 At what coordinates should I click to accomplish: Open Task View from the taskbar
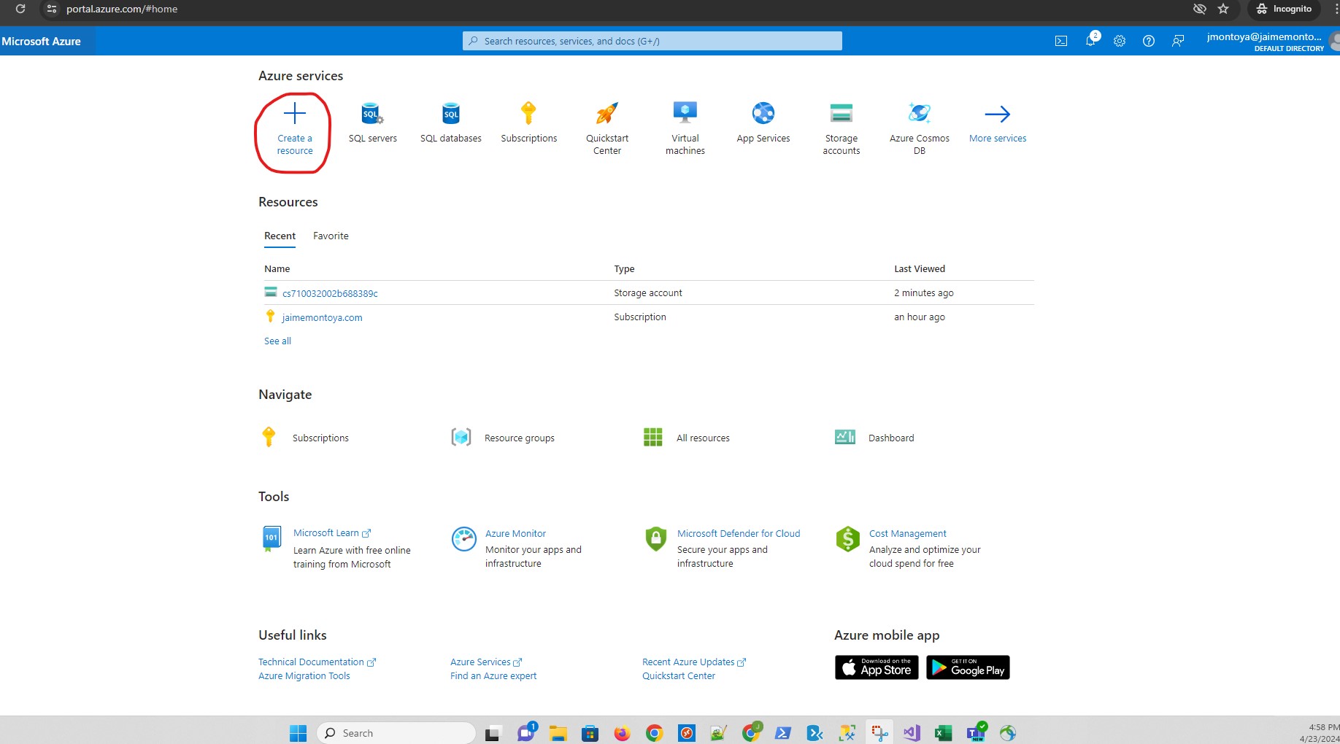click(492, 733)
